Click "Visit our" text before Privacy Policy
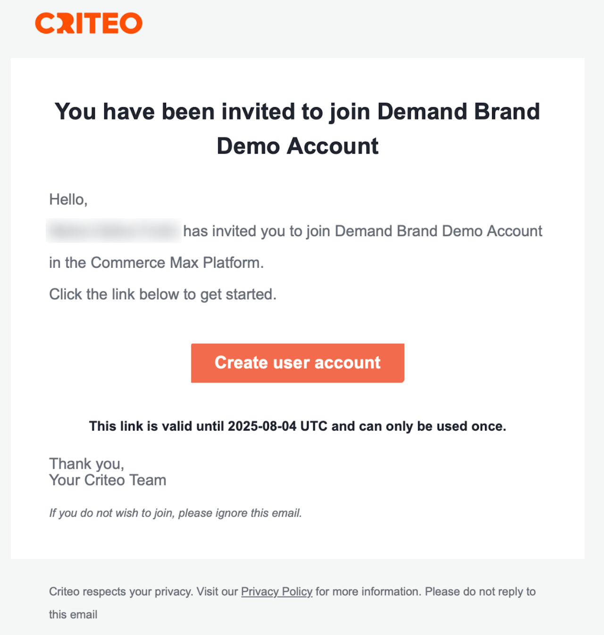 coord(217,592)
